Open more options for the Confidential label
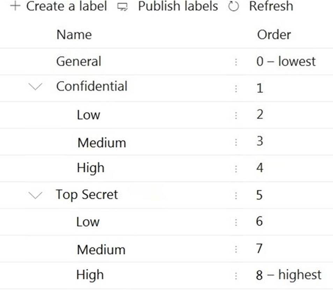Viewport: 333px width, 290px height. [x=236, y=89]
